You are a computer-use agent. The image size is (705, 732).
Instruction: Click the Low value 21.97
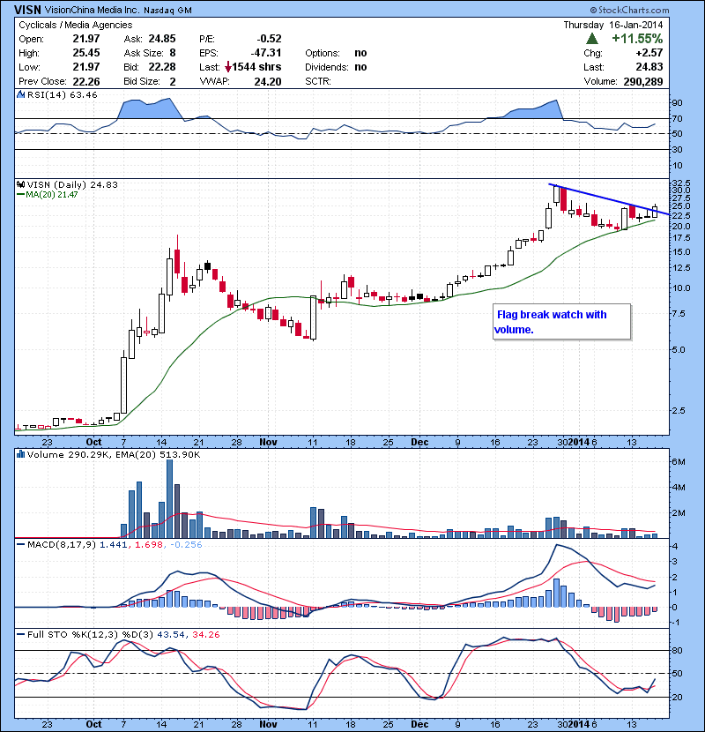coord(86,67)
